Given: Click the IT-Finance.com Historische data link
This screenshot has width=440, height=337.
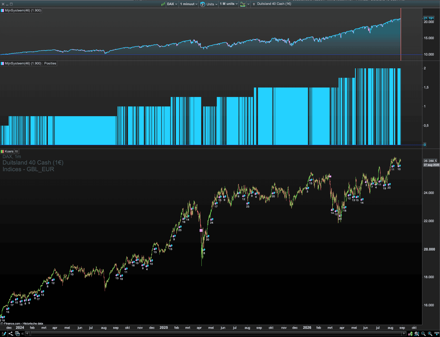Looking at the screenshot, I should (22, 323).
